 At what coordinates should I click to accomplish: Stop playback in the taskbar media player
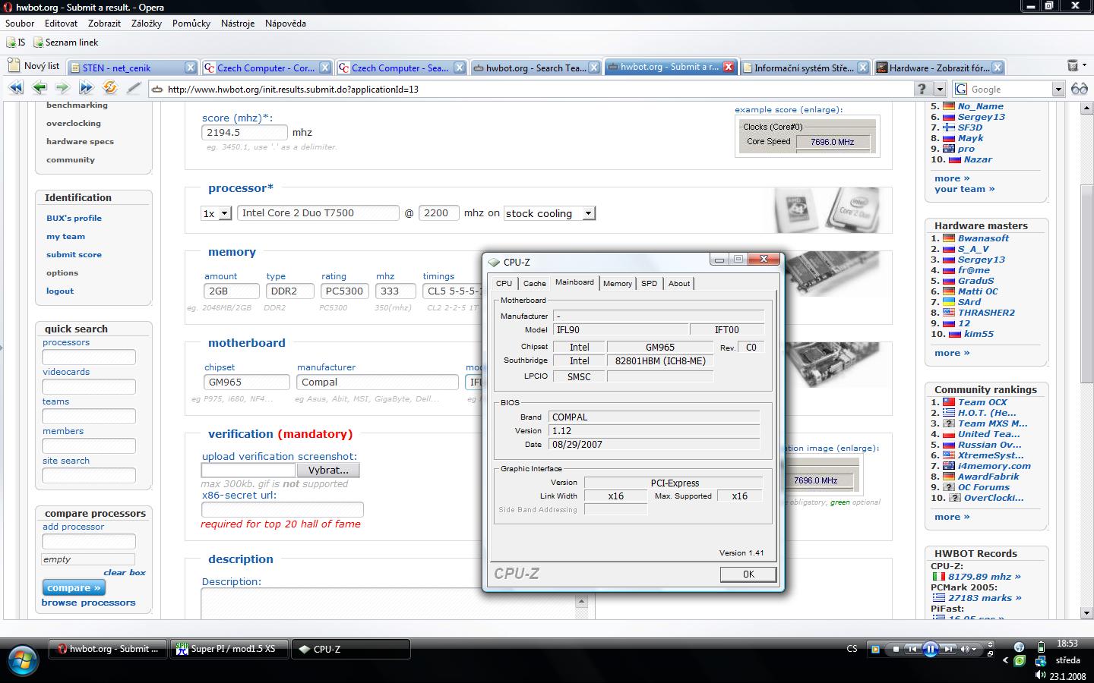point(896,649)
